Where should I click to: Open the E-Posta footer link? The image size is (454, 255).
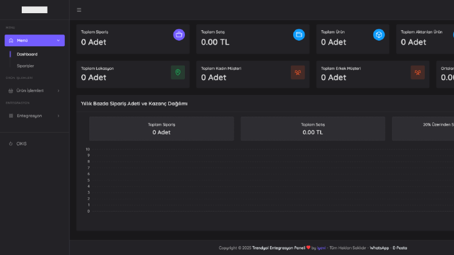click(x=400, y=248)
